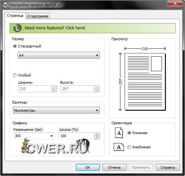Close the print settings dialog
The height and width of the screenshot is (176, 185).
175,4
